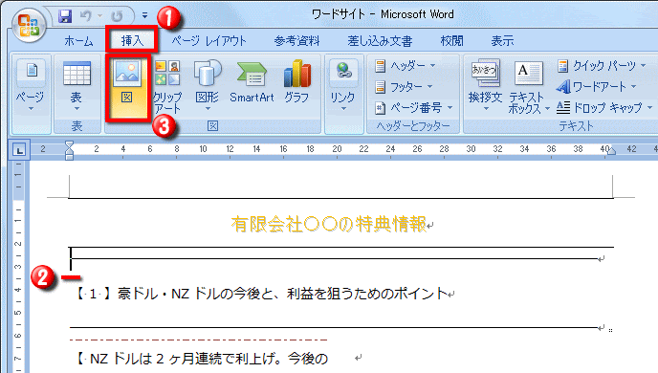This screenshot has width=658, height=373.
Task: Click the title 有限会社〇〇の特典情報
Action: [329, 225]
